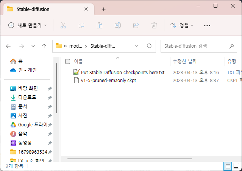Open the sort (정렬) menu
The width and height of the screenshot is (242, 171).
point(182,25)
